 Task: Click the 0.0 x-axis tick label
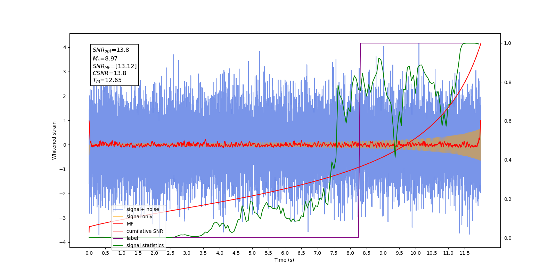pyautogui.click(x=89, y=253)
